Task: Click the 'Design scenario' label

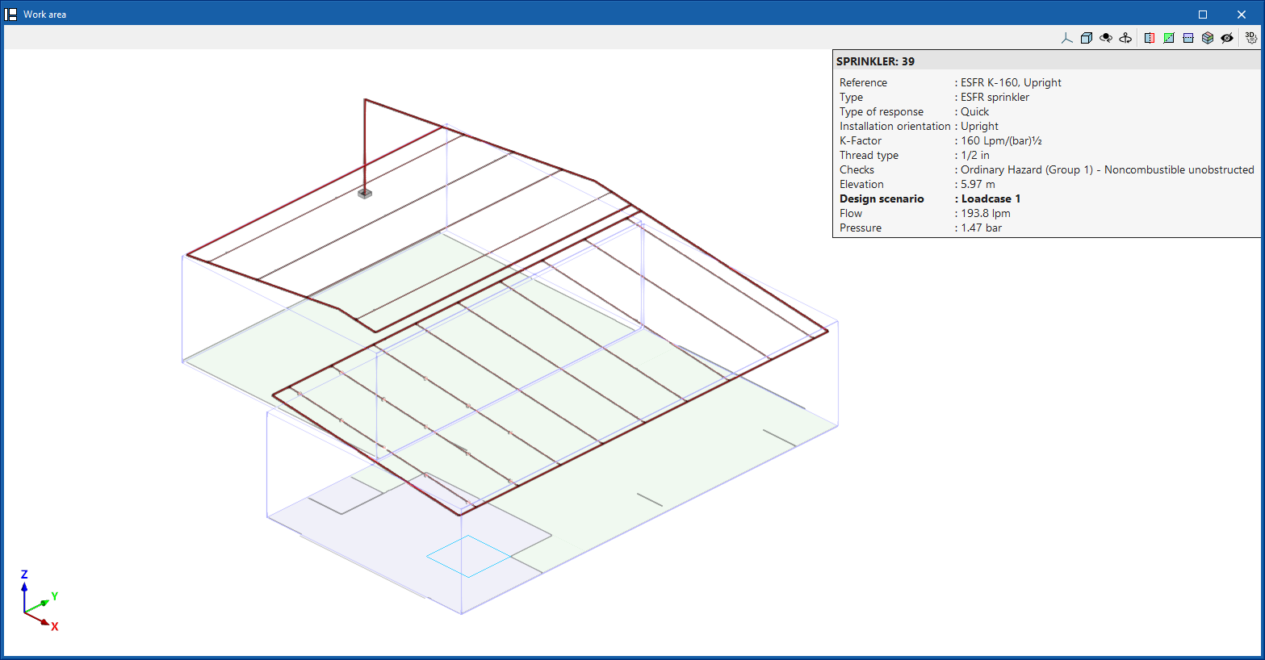Action: (882, 198)
